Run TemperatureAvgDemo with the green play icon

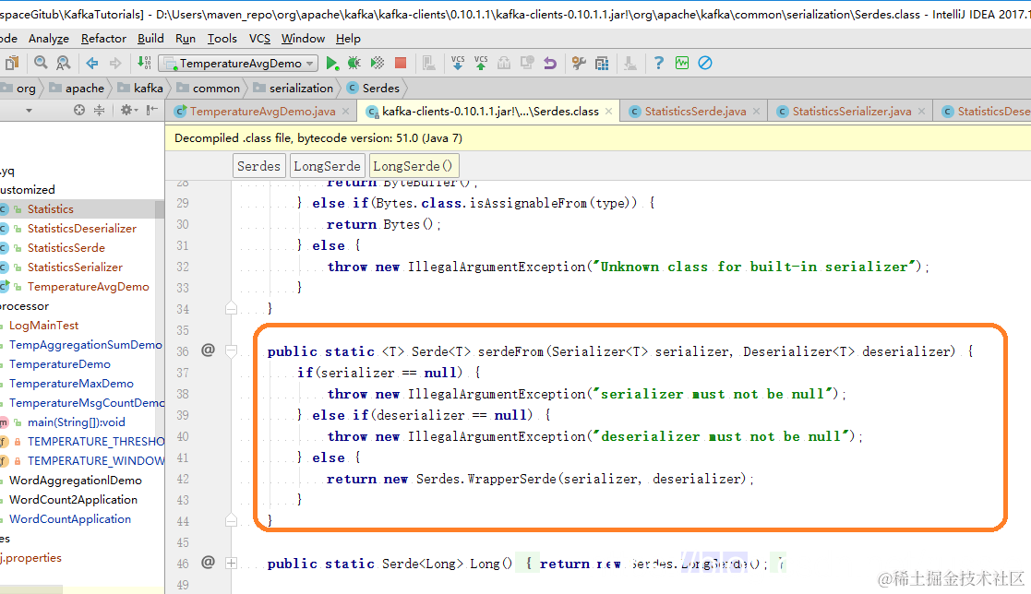[x=332, y=63]
